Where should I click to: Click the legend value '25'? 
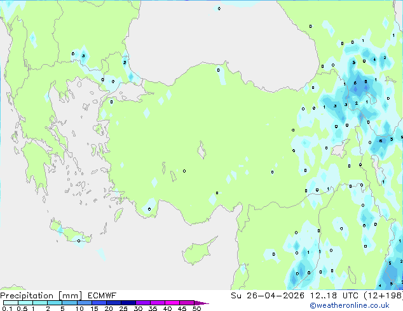pyautogui.click(x=123, y=308)
